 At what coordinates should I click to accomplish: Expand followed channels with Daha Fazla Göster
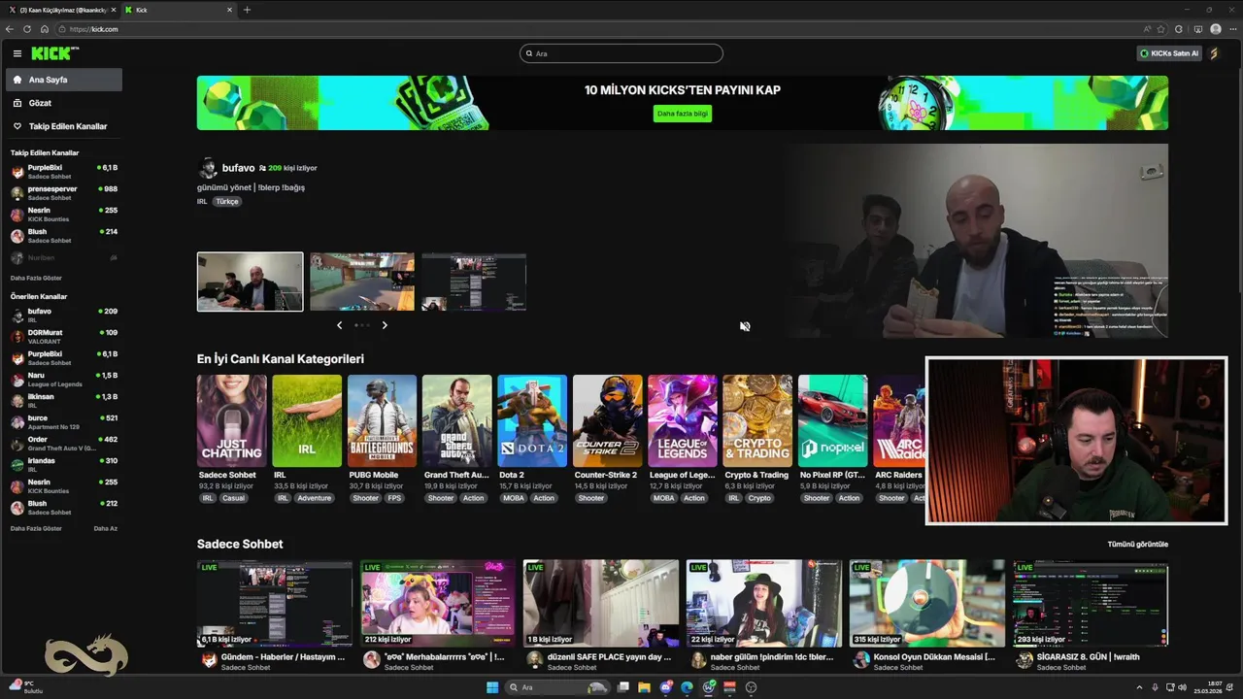click(36, 278)
